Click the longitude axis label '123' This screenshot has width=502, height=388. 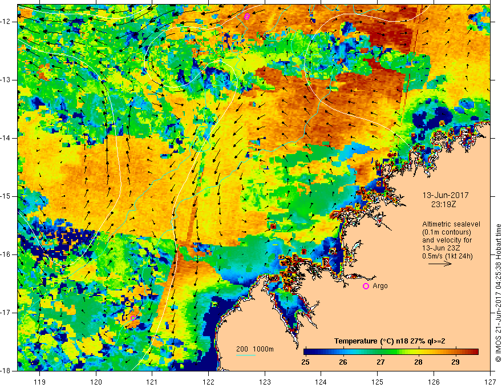click(x=265, y=382)
